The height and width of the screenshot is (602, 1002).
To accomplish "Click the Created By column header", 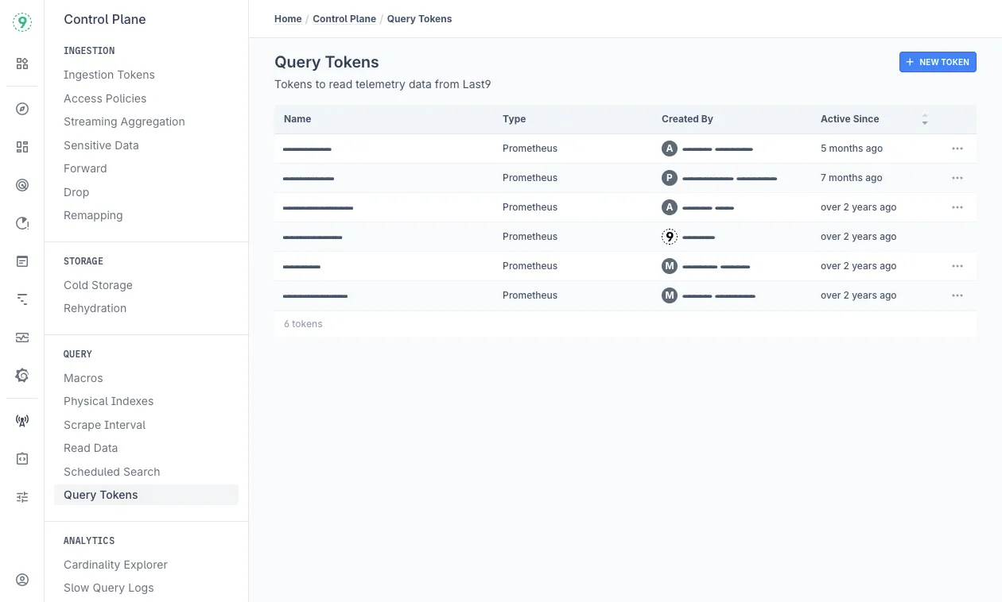I will point(687,119).
